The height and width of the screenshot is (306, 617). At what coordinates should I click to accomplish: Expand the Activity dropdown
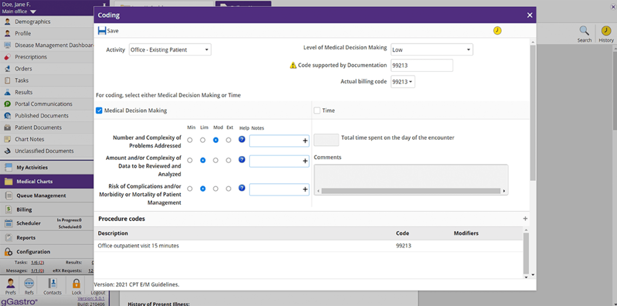click(x=170, y=50)
